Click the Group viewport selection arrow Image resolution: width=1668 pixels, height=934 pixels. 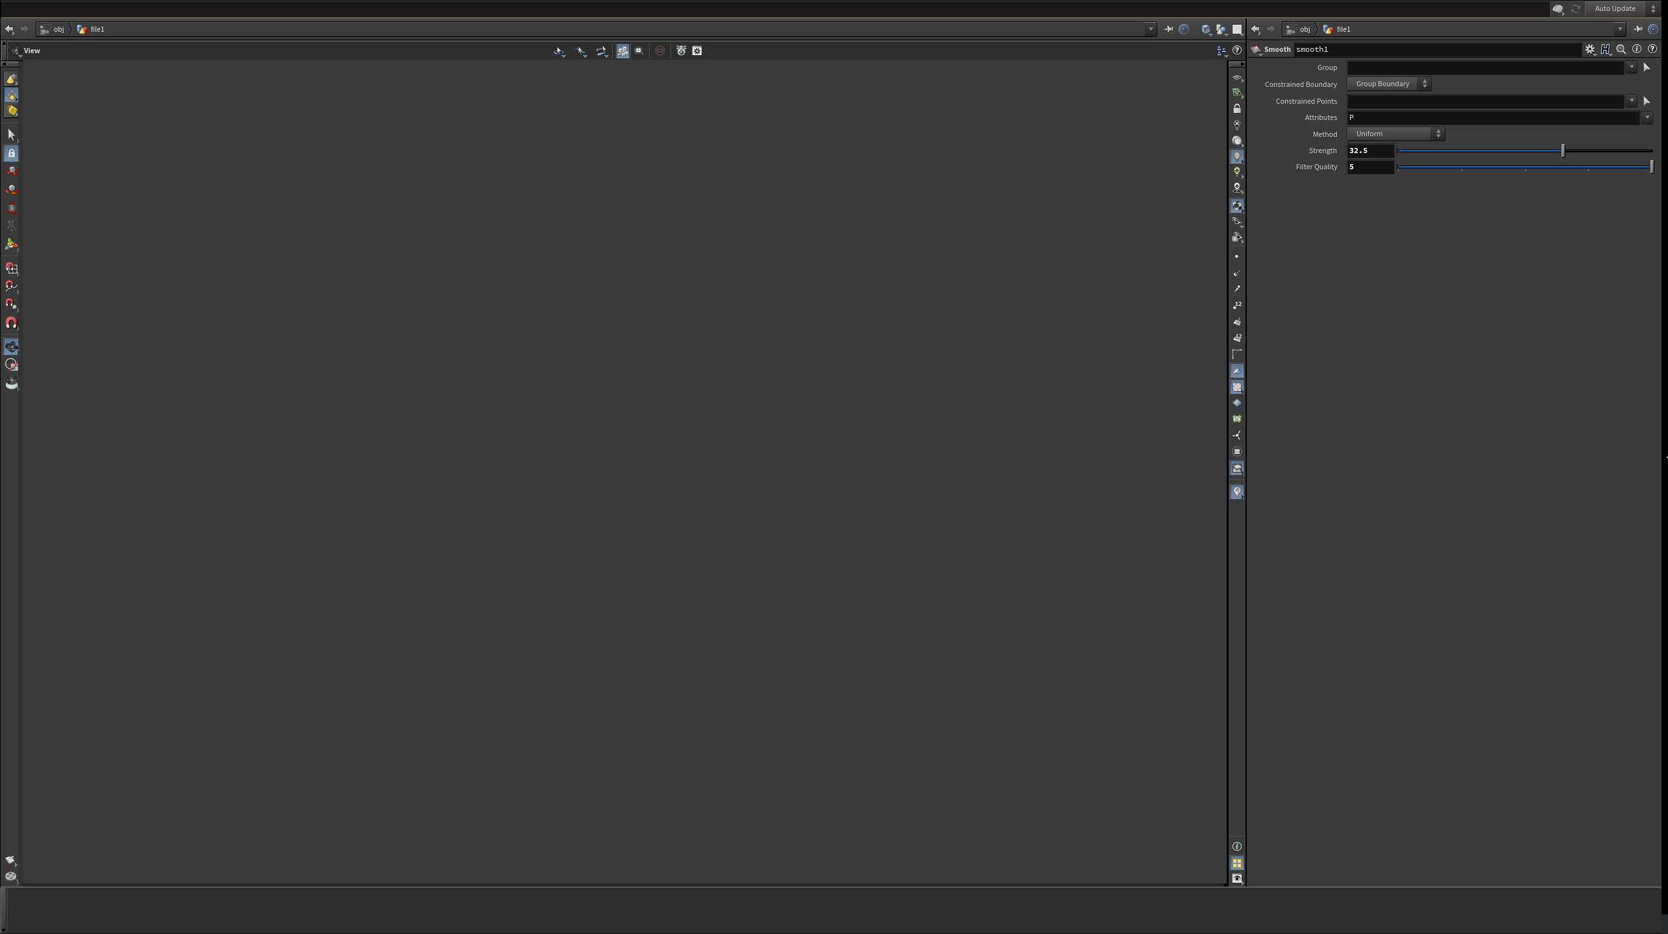point(1647,67)
